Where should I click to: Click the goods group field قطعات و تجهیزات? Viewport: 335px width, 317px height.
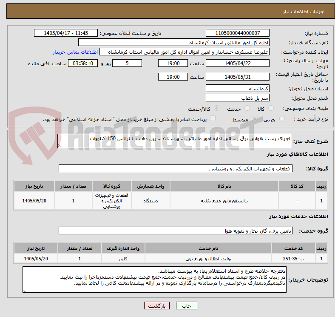(x=176, y=168)
